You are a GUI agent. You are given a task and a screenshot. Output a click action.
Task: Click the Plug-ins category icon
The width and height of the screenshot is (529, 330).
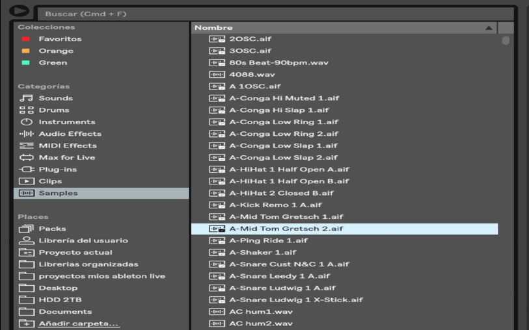tap(26, 170)
